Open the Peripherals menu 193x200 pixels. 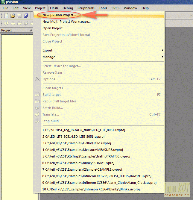pos(86,8)
